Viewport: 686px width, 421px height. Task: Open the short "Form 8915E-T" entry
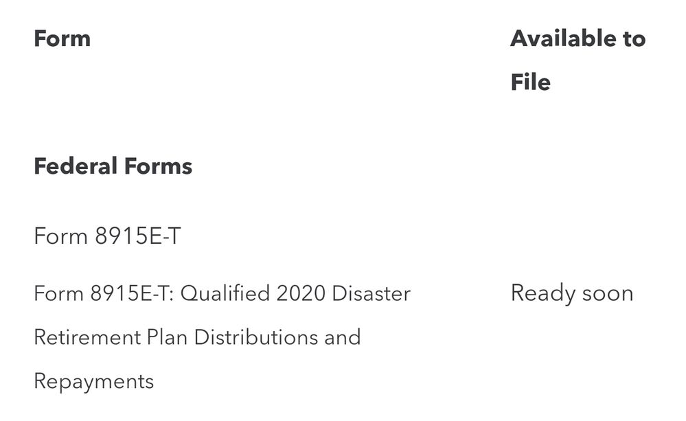point(107,236)
